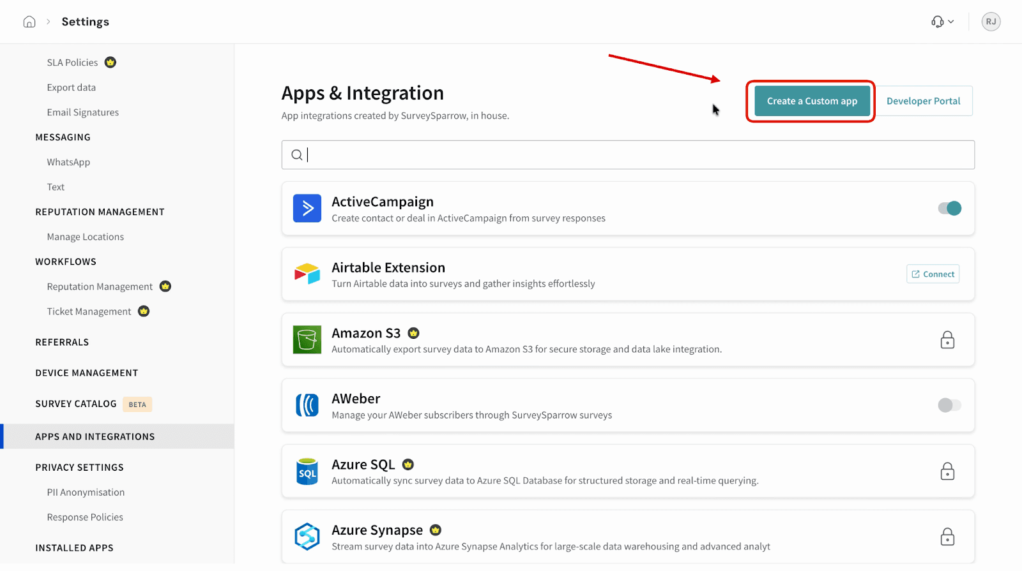Open Referrals section
Screen dimensions: 1022x571
(x=62, y=343)
